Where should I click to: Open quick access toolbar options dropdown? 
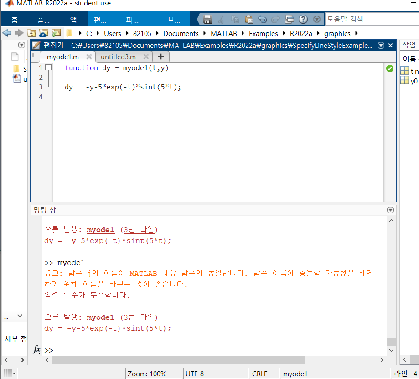coord(317,19)
